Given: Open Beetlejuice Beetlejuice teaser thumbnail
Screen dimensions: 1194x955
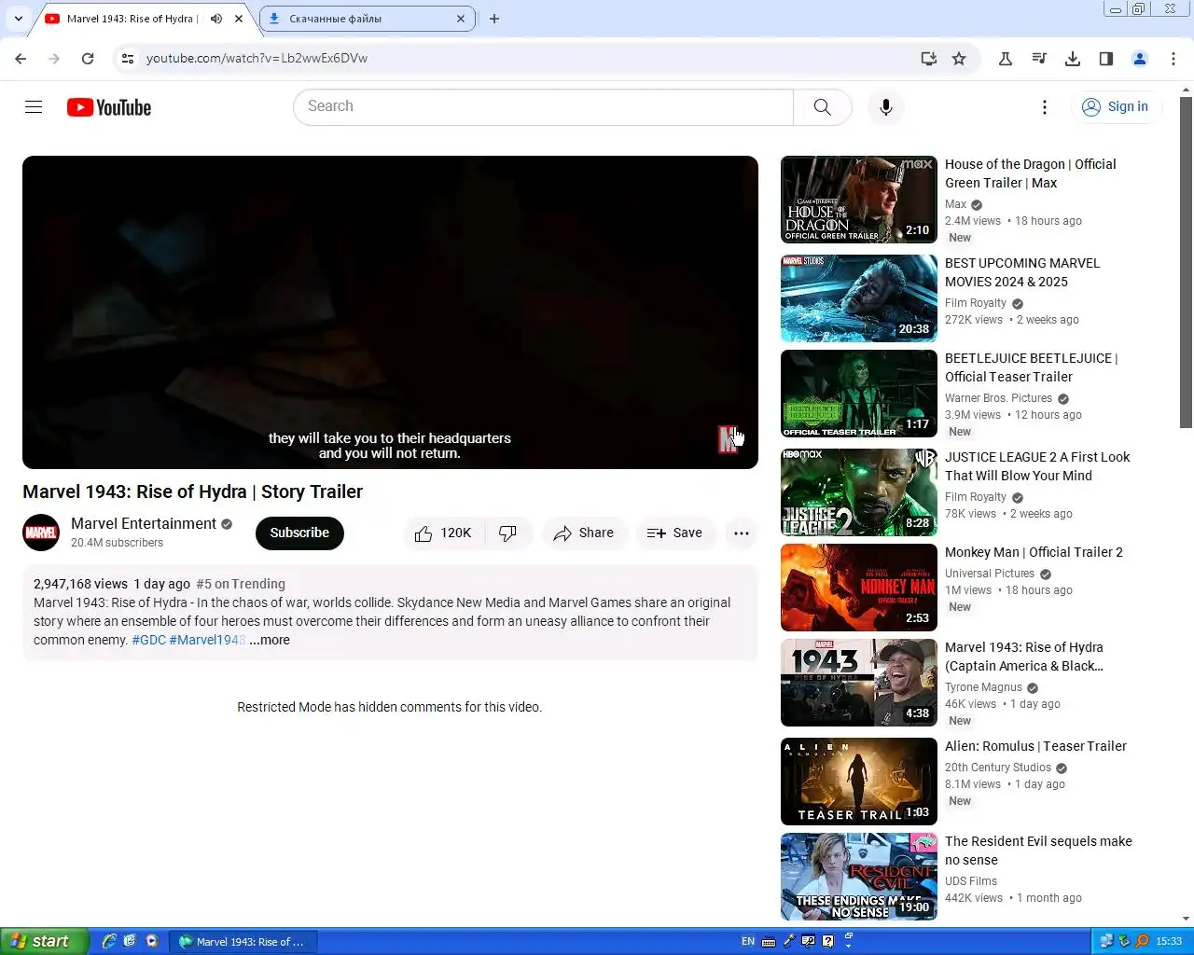Looking at the screenshot, I should click(859, 394).
